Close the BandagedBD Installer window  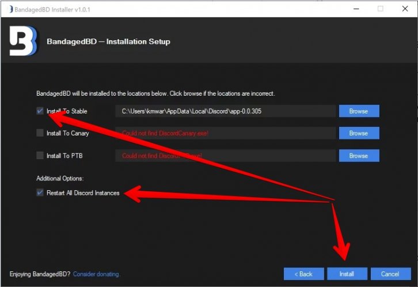(x=405, y=9)
